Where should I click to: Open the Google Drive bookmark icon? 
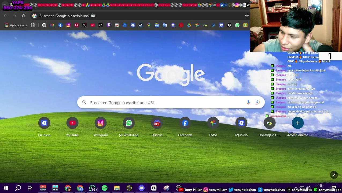tap(189, 25)
